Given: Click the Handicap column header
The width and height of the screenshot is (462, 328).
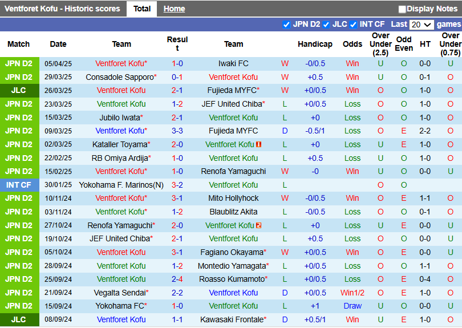Looking at the screenshot, I should (315, 44).
